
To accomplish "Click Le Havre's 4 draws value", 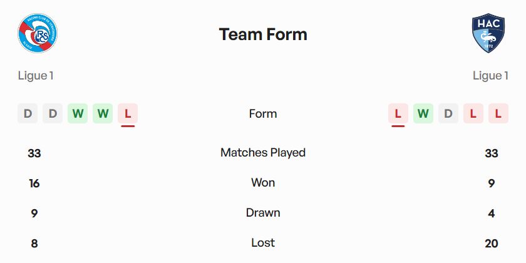I will [x=492, y=214].
